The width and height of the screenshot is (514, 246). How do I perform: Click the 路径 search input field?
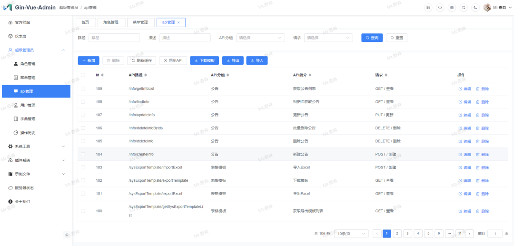click(114, 38)
